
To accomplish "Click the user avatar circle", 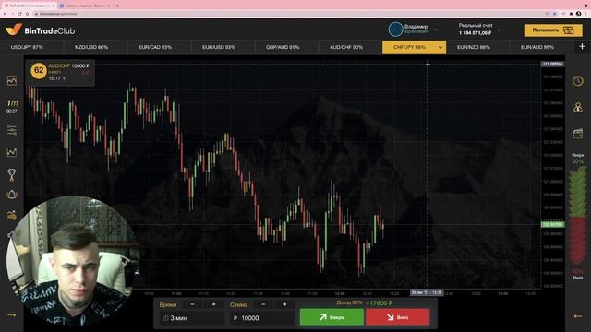I will point(395,30).
